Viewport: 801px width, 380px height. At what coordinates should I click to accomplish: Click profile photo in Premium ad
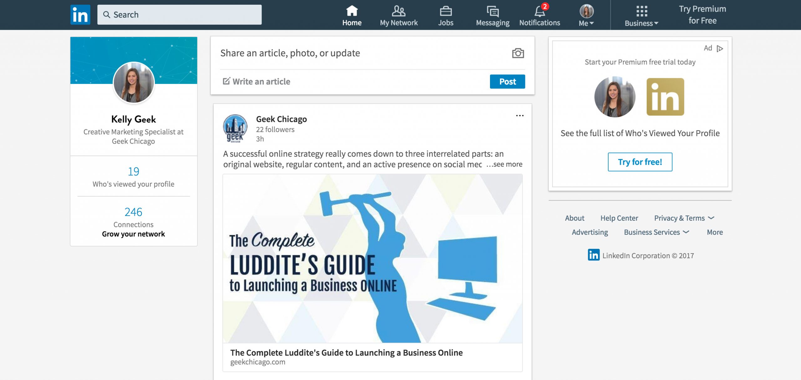[615, 97]
